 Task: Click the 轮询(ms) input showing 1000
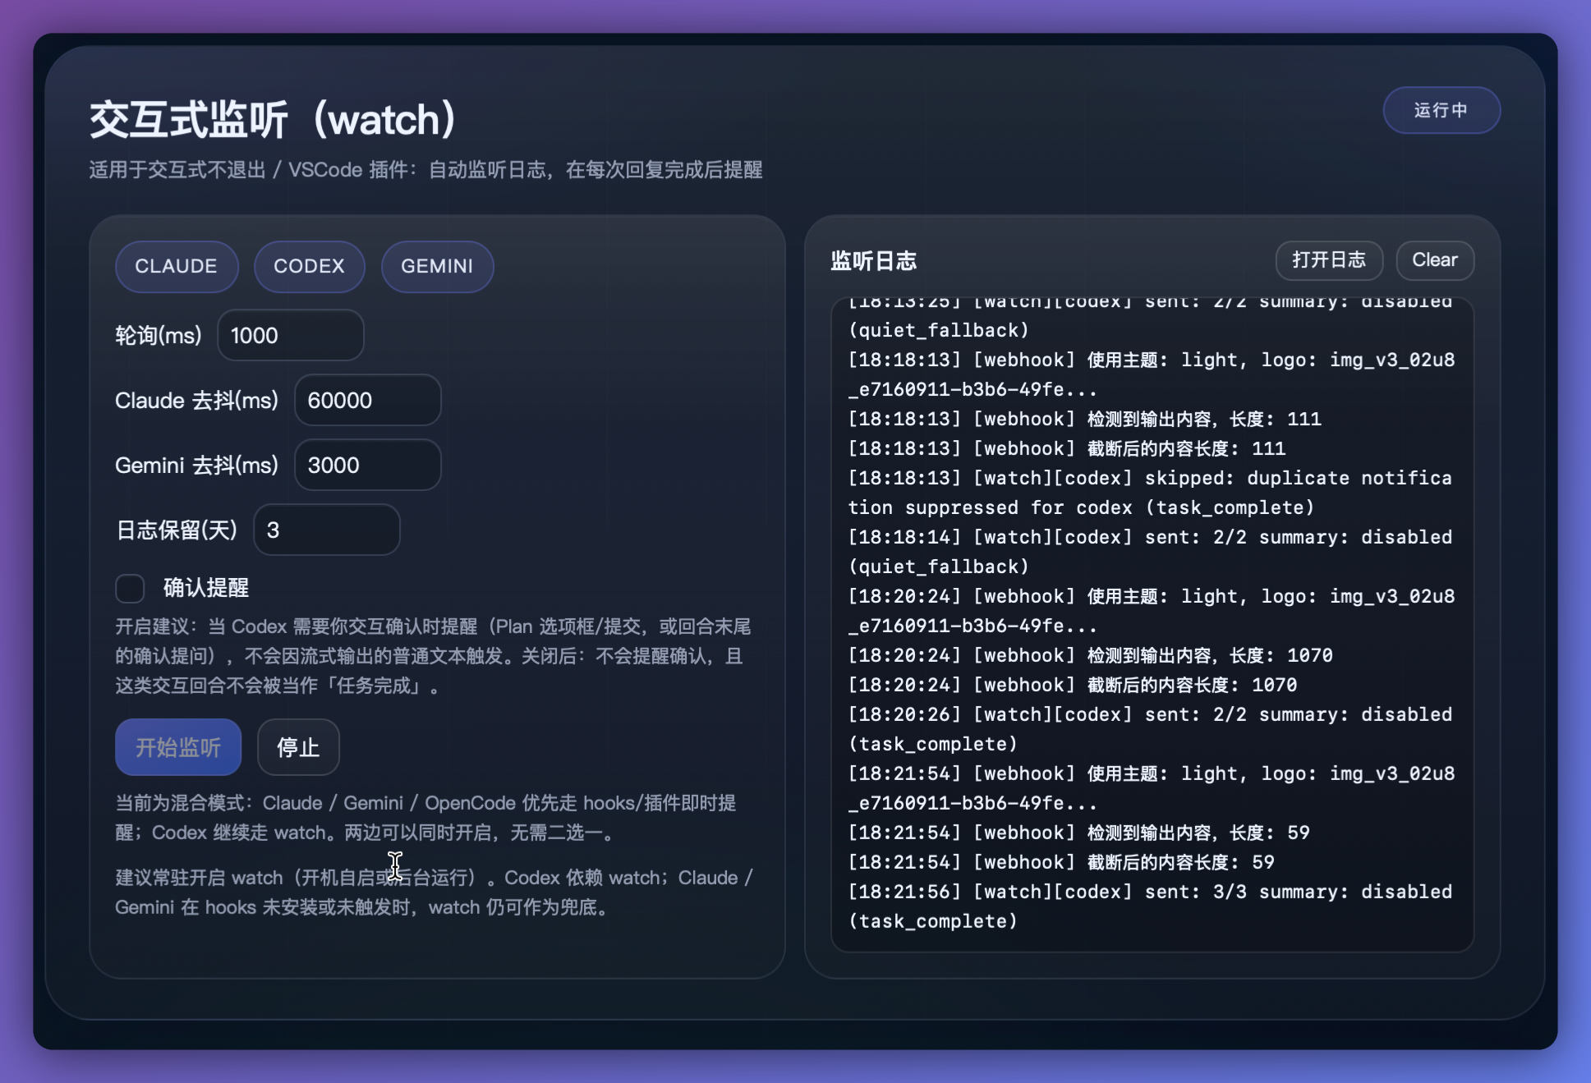291,335
